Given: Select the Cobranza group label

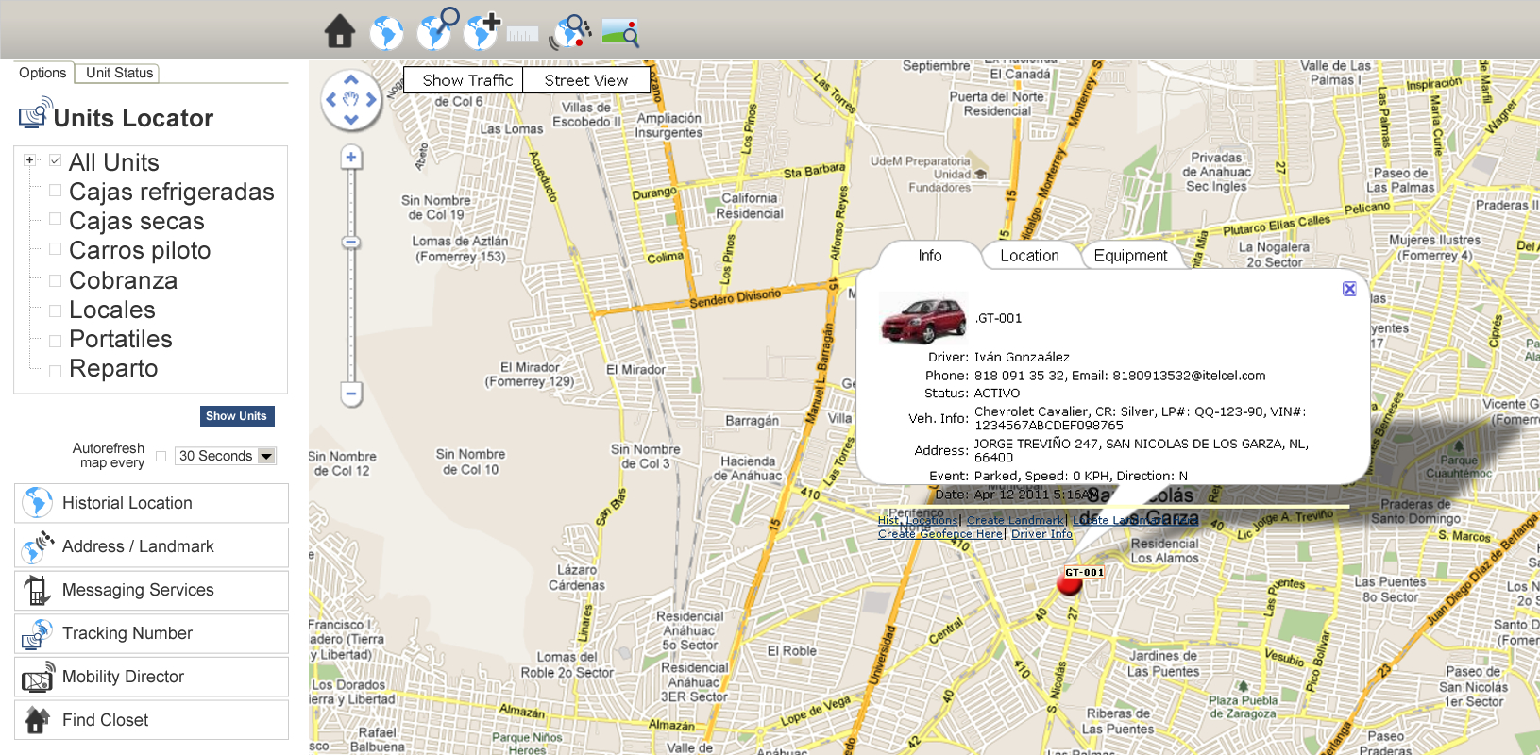Looking at the screenshot, I should tap(124, 280).
